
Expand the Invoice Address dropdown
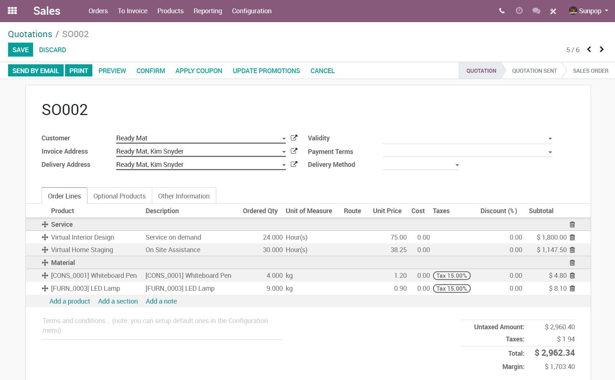284,152
